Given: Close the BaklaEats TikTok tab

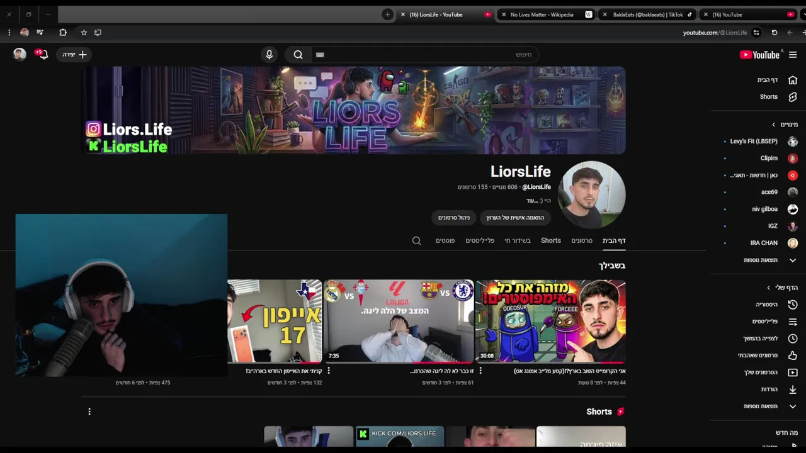Looking at the screenshot, I should 604,14.
